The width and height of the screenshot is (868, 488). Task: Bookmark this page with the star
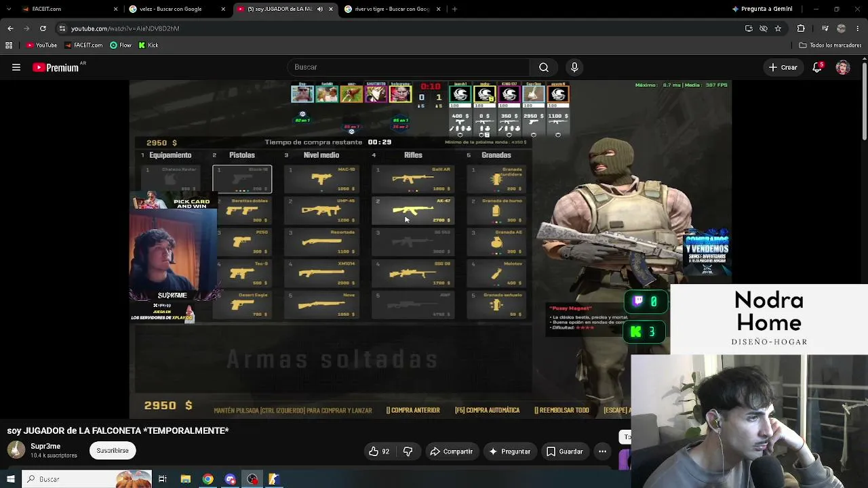778,28
